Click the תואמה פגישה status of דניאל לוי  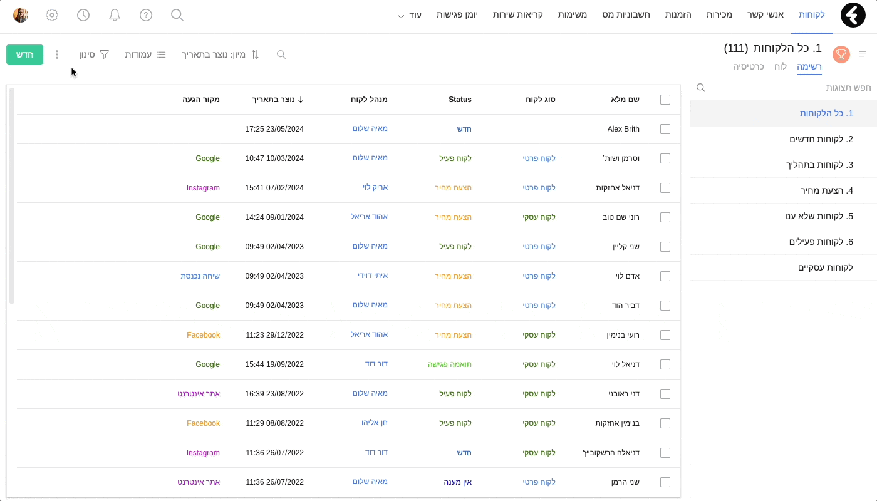pyautogui.click(x=450, y=364)
